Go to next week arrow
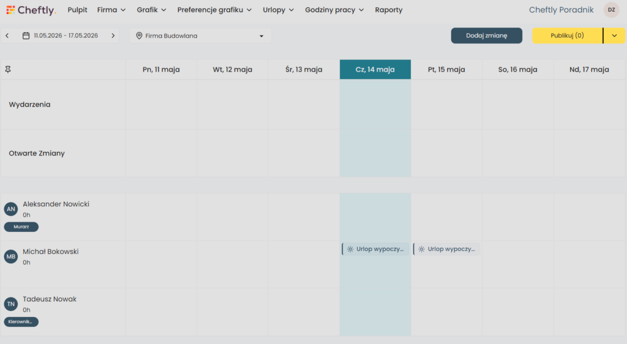The image size is (627, 344). pyautogui.click(x=113, y=36)
